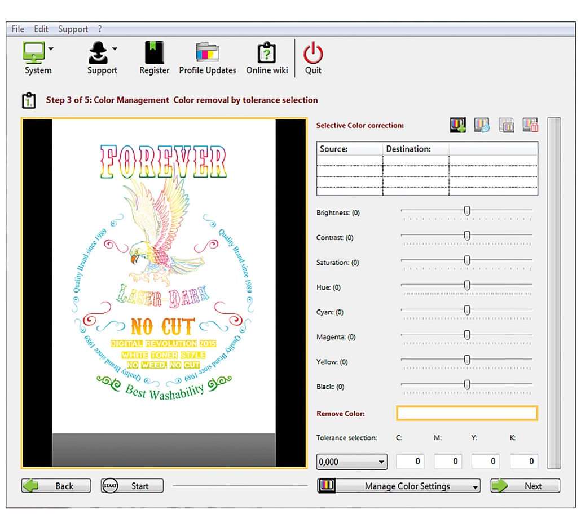Click the delete color correction icon
Image resolution: width=581 pixels, height=514 pixels.
[530, 125]
